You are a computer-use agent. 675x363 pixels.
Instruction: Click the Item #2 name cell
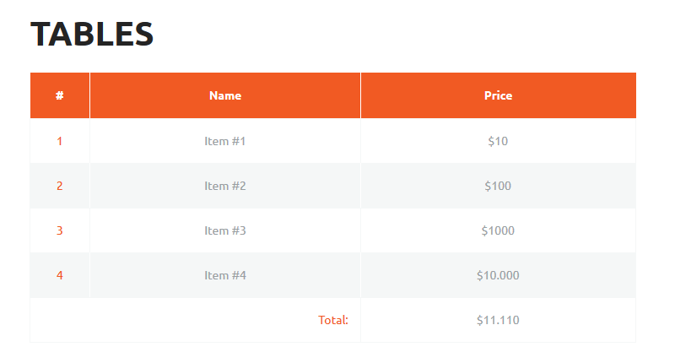coord(225,186)
